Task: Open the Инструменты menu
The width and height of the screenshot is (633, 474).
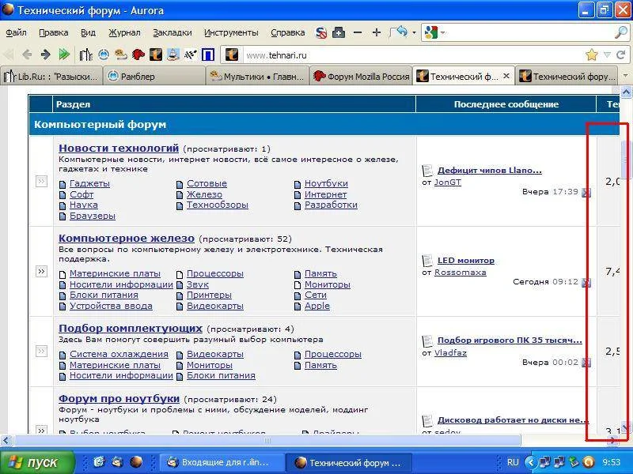Action: (231, 32)
